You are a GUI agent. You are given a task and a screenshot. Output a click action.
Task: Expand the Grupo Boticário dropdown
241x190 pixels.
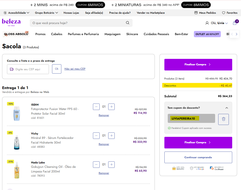tap(57, 13)
